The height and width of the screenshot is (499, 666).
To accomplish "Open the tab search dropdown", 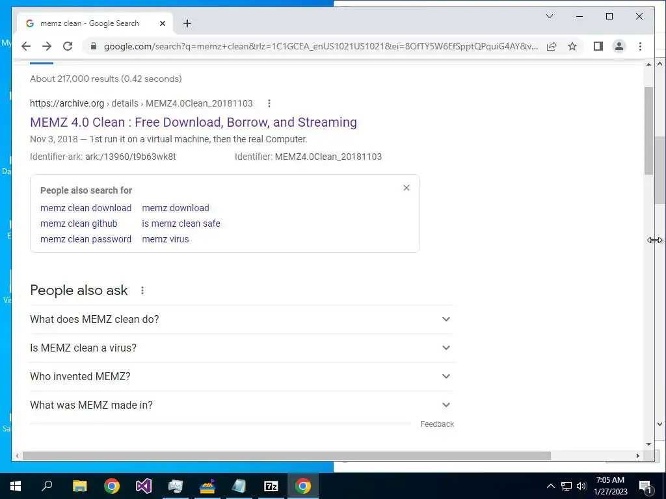I will 549,16.
